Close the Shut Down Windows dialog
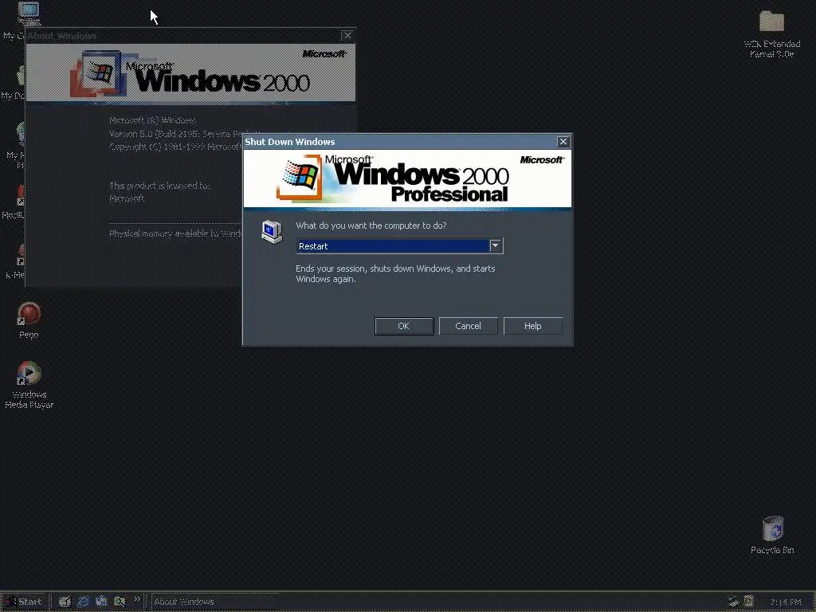This screenshot has height=612, width=816. tap(563, 142)
